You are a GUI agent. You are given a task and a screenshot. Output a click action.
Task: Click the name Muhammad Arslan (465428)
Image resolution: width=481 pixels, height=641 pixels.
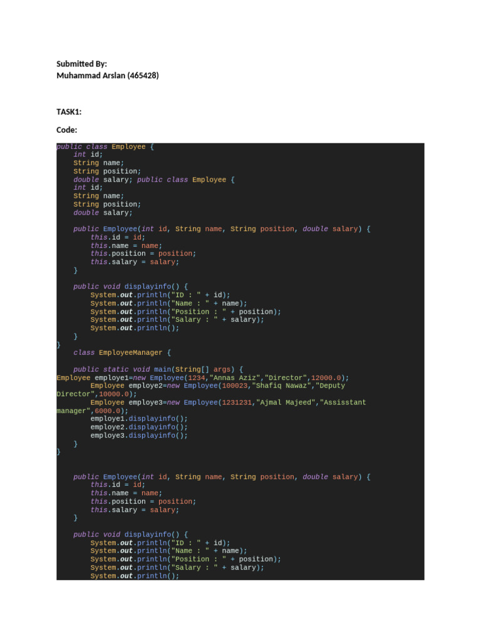pos(108,75)
